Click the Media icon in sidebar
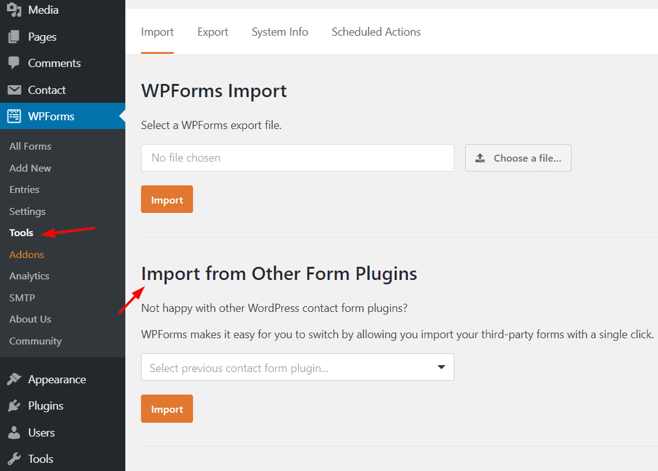 click(14, 9)
